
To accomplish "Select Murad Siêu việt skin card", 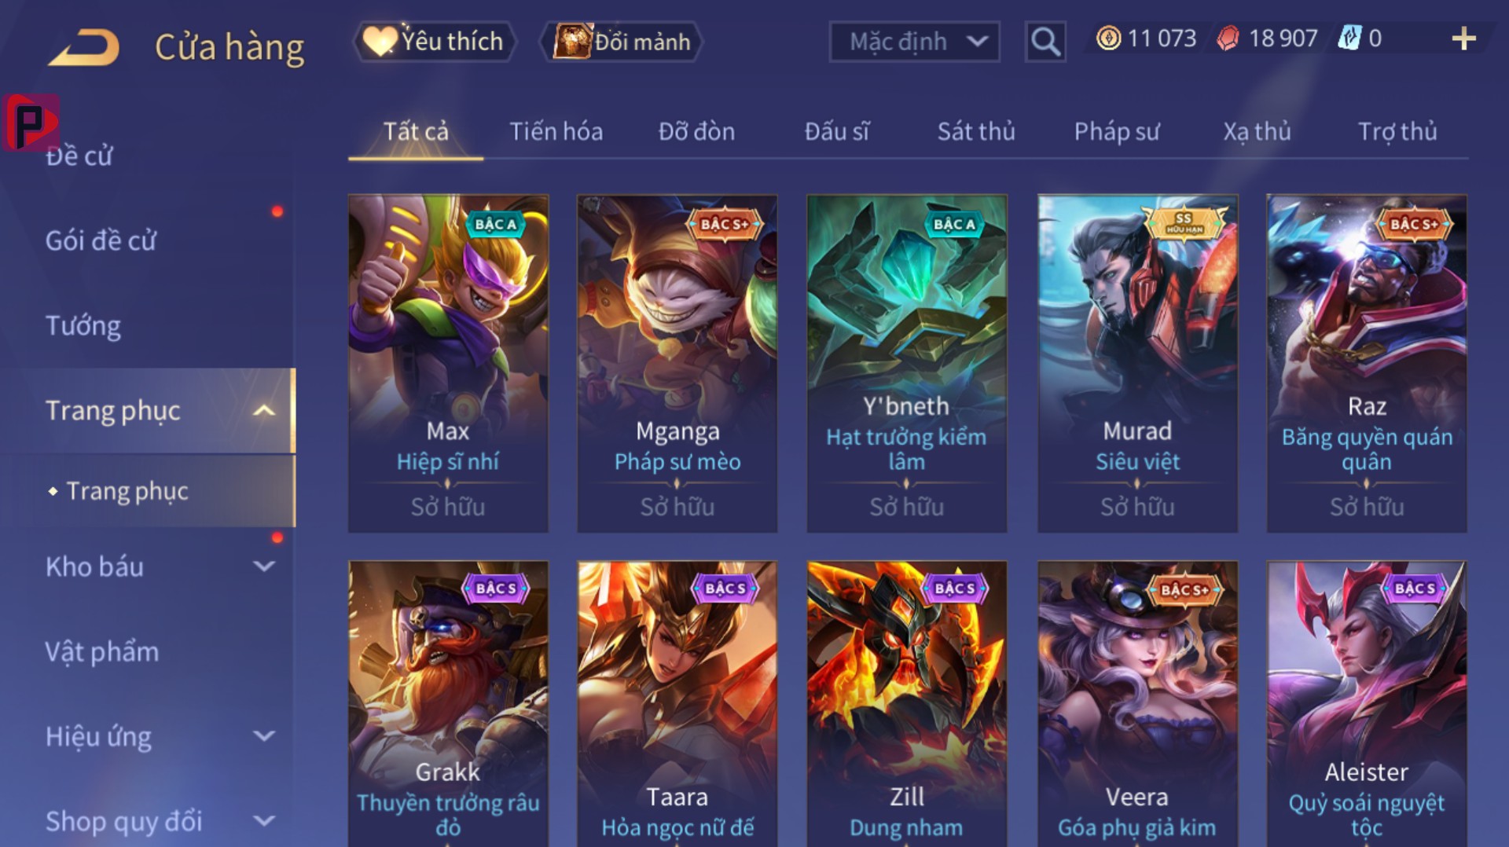I will coord(1137,364).
